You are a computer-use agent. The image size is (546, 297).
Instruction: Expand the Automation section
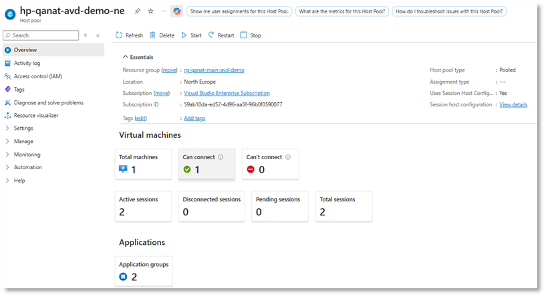click(27, 167)
